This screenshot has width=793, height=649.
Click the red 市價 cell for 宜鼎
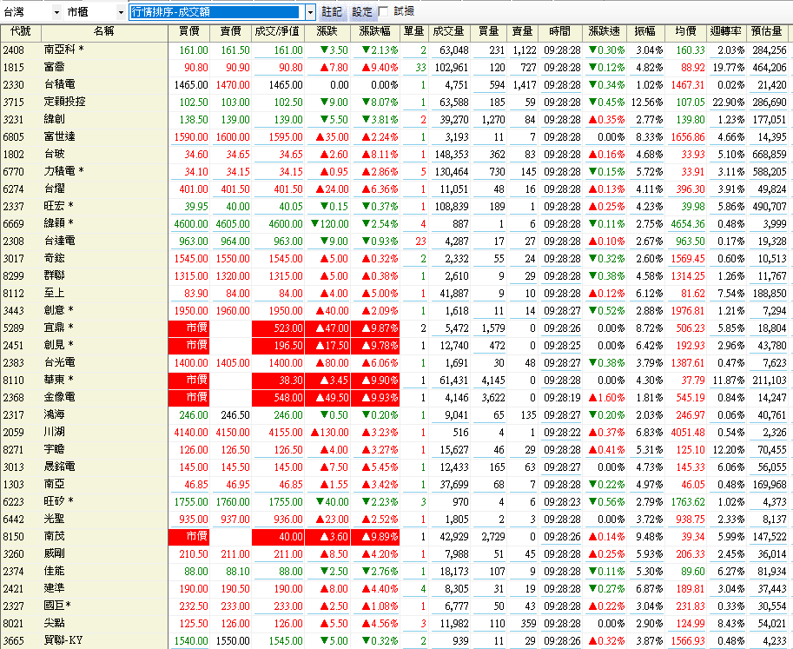click(x=190, y=328)
